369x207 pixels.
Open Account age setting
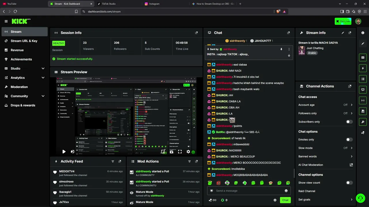pos(325,105)
